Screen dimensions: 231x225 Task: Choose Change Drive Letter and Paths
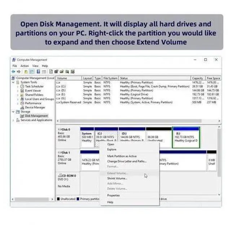pyautogui.click(x=130, y=161)
